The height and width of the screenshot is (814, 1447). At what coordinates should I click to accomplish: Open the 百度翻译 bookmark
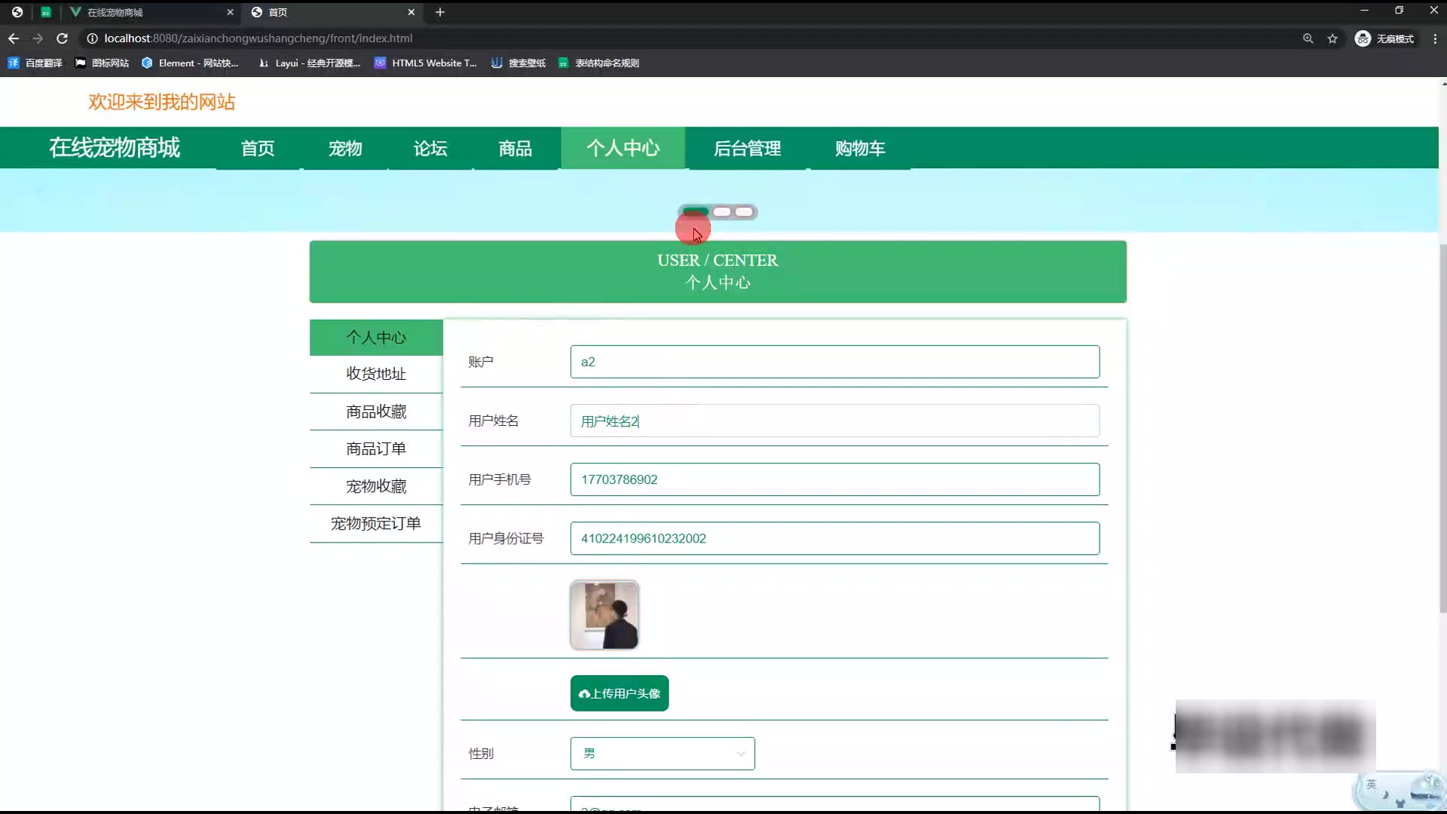point(35,63)
